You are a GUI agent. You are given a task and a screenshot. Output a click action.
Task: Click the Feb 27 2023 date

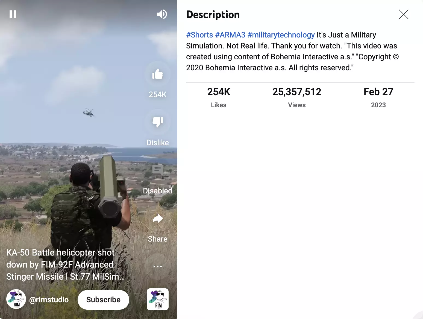378,97
